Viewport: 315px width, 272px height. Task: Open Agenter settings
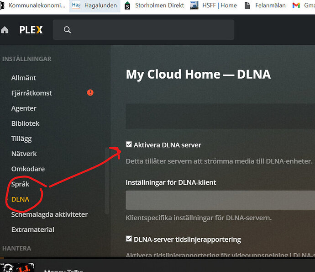point(24,108)
